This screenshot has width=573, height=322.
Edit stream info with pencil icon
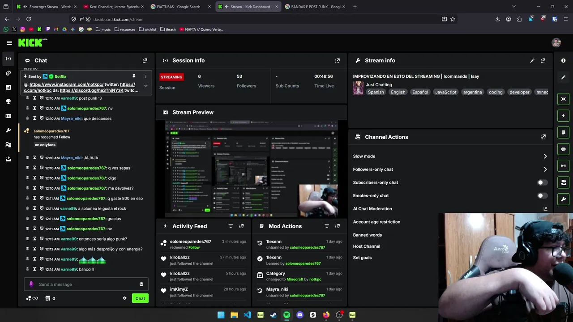coord(532,60)
